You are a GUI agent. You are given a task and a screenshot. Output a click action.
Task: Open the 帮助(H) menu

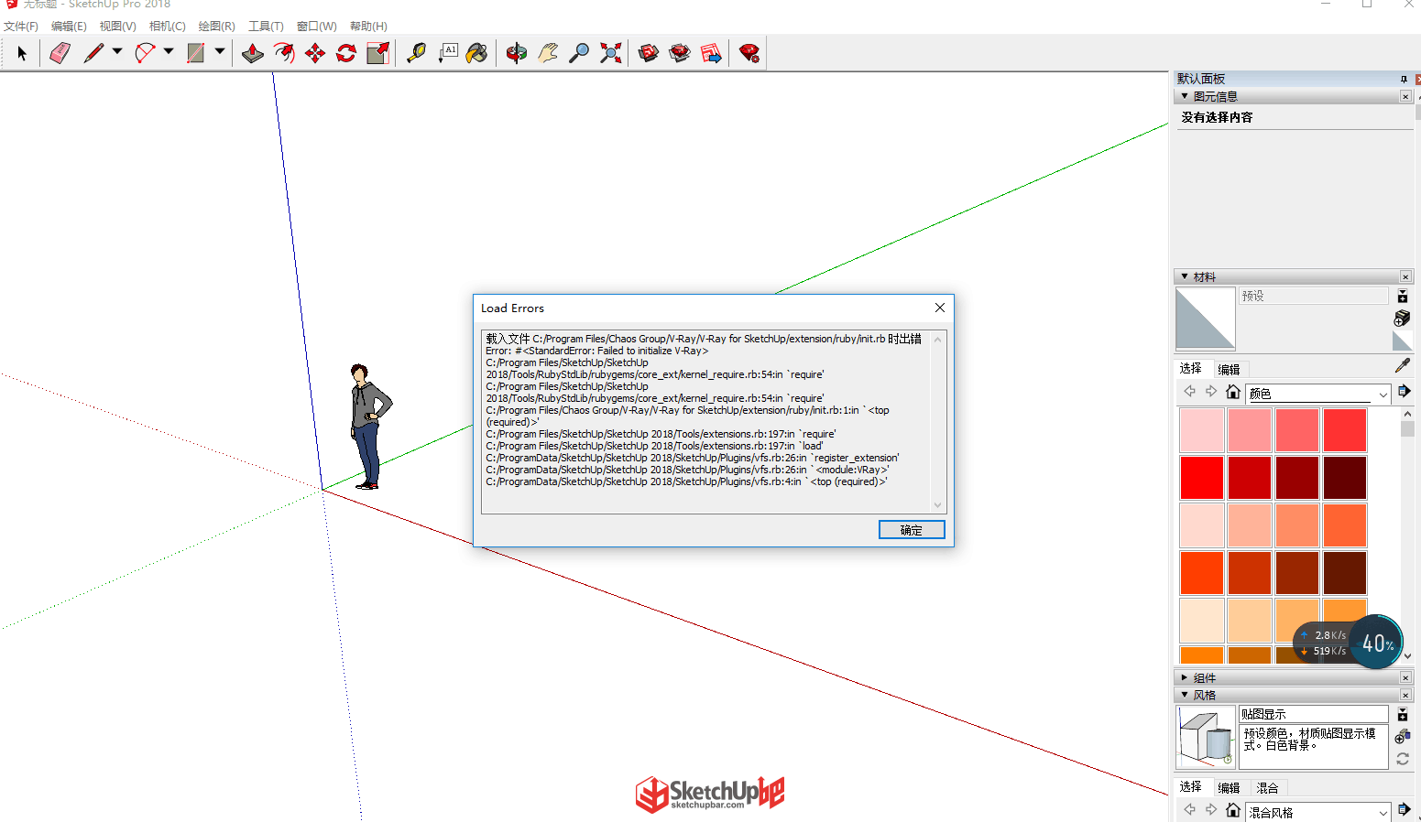(x=368, y=27)
